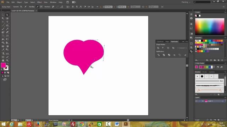Hide Layer 1 with eye icon
The height and width of the screenshot is (127, 227).
coord(196,101)
